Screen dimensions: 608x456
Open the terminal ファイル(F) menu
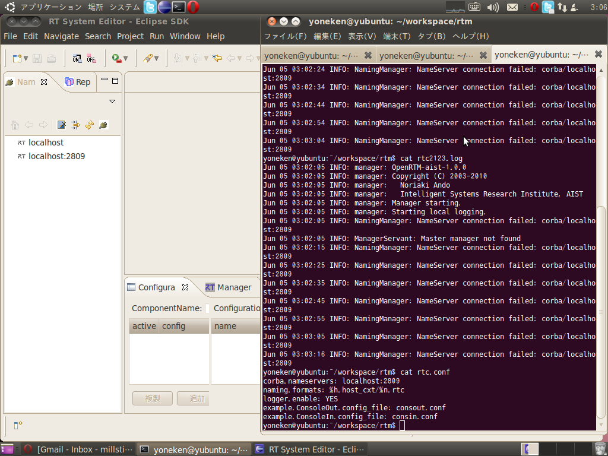[286, 36]
